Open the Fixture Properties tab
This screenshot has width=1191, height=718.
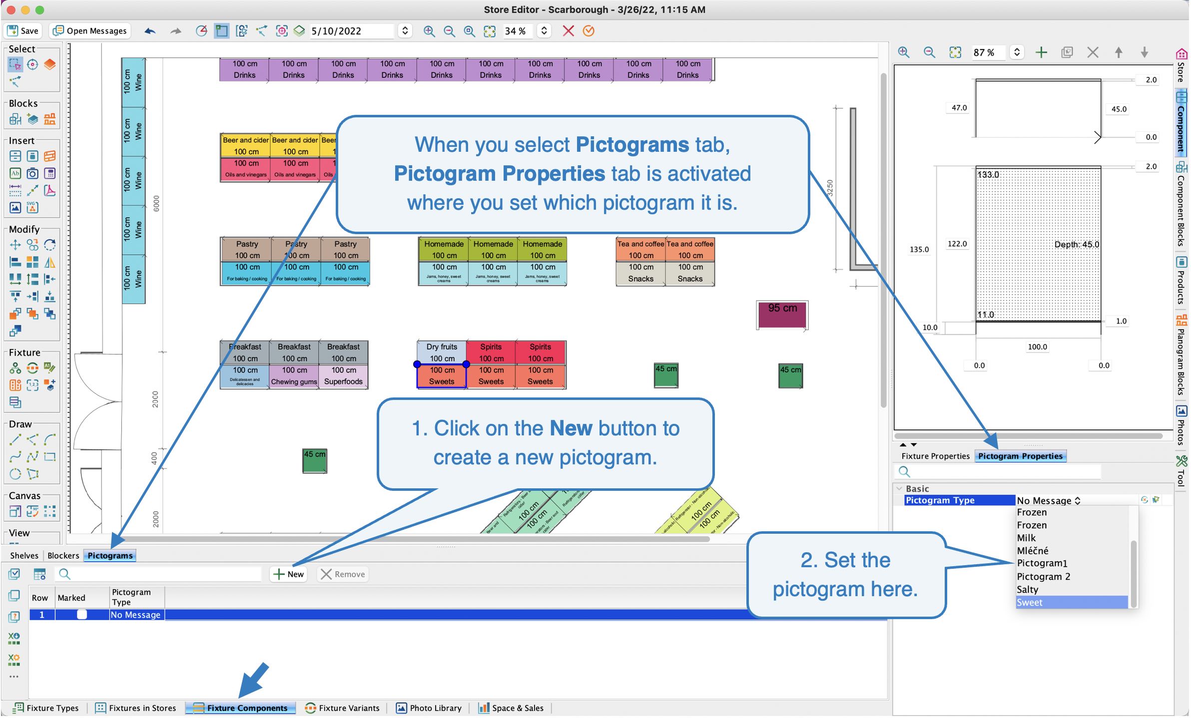[x=935, y=456]
